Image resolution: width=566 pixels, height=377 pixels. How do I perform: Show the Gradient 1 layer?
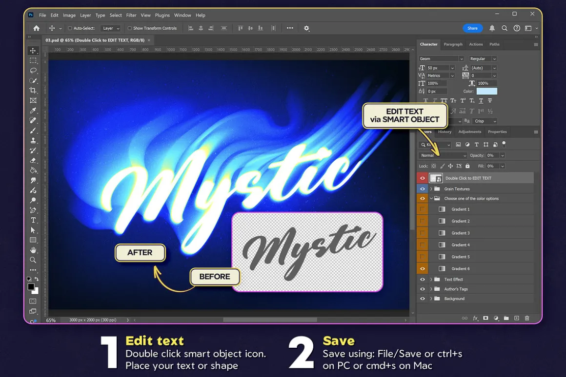pyautogui.click(x=423, y=209)
